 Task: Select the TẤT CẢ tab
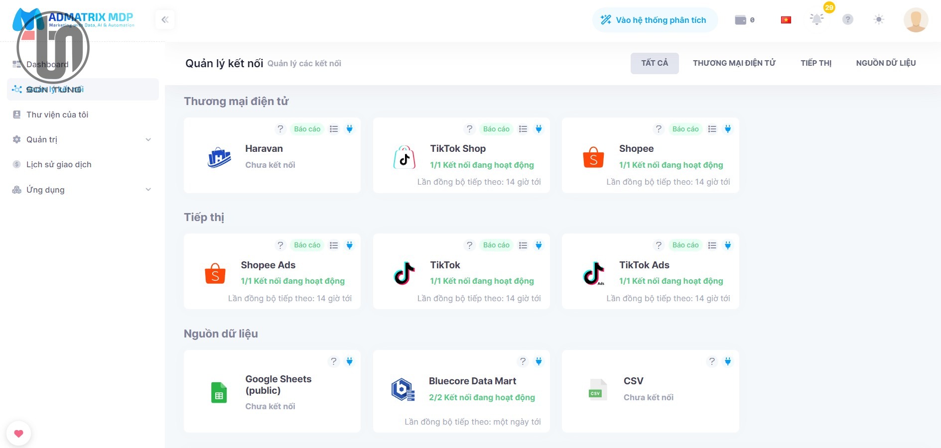(x=655, y=63)
